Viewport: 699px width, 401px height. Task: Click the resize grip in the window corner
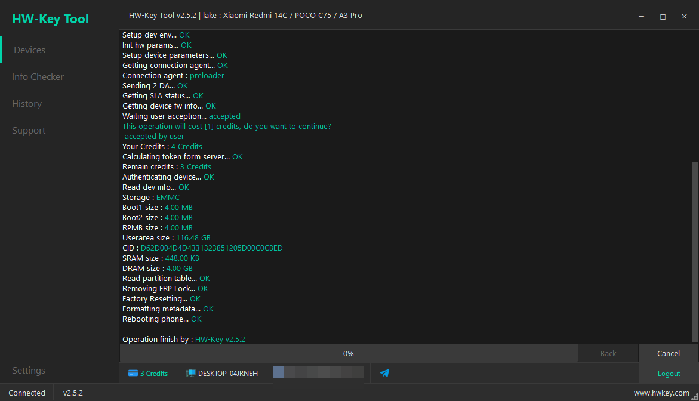click(695, 397)
